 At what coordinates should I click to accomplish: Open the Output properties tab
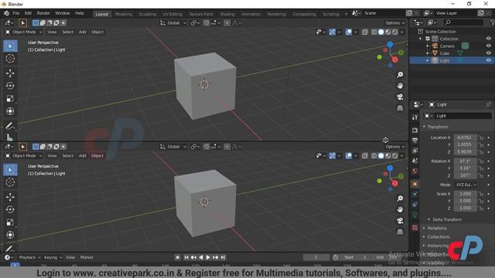415,141
